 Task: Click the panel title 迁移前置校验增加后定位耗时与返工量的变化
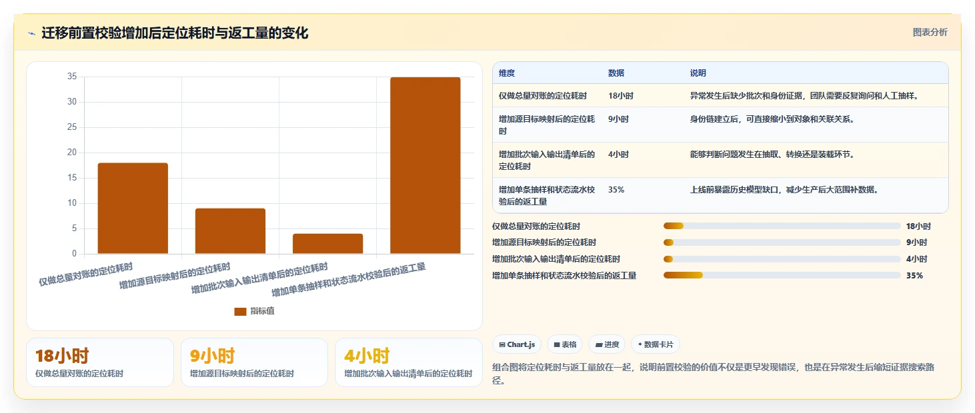(x=175, y=33)
